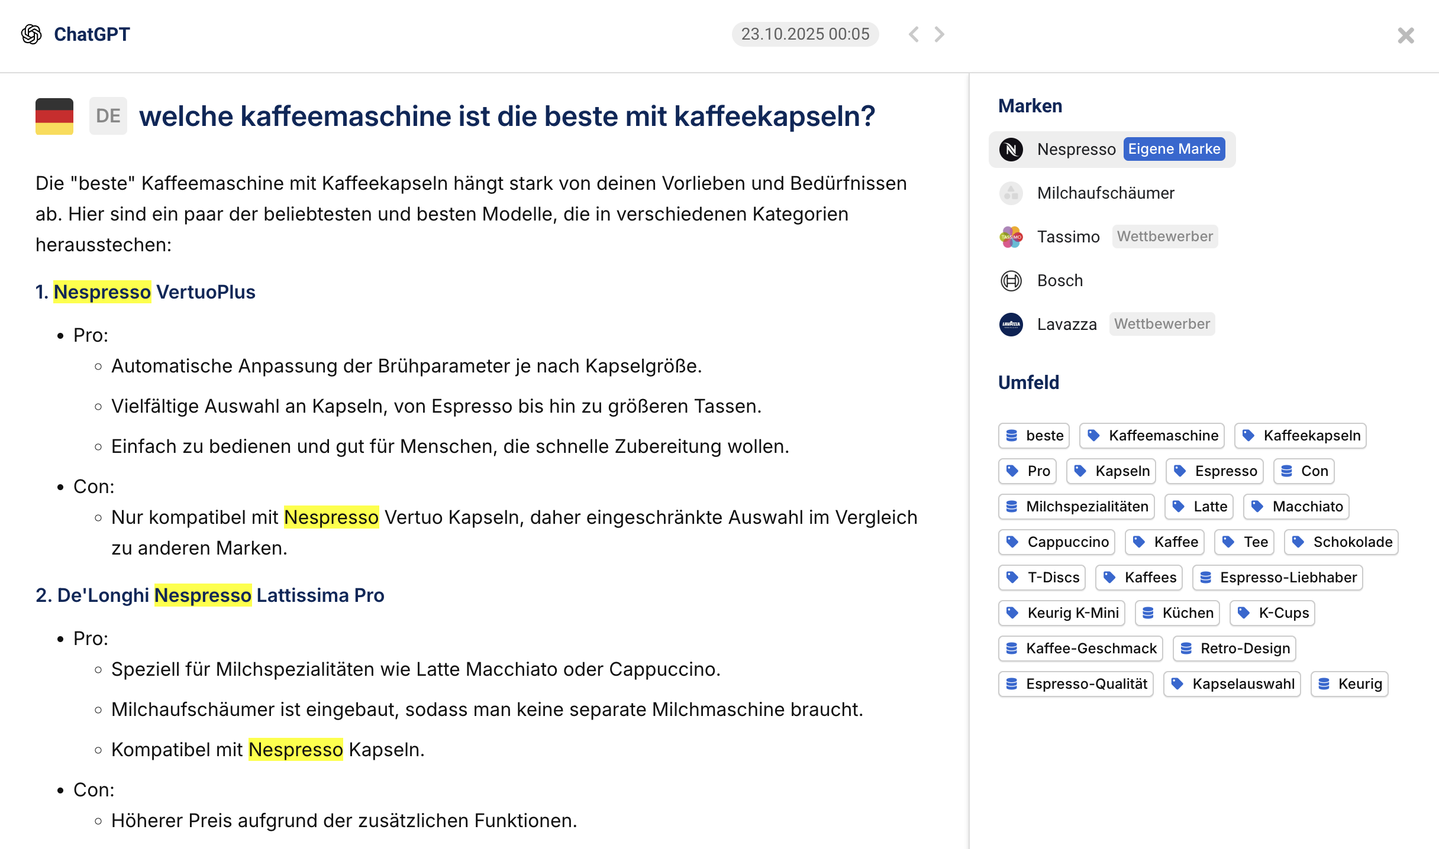Go to next response with right chevron

coord(940,34)
